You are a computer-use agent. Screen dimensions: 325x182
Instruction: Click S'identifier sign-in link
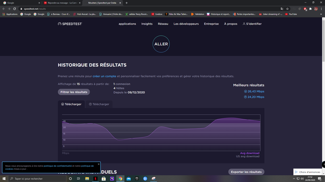(252, 24)
